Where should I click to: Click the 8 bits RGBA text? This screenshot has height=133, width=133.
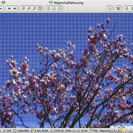[41, 131]
